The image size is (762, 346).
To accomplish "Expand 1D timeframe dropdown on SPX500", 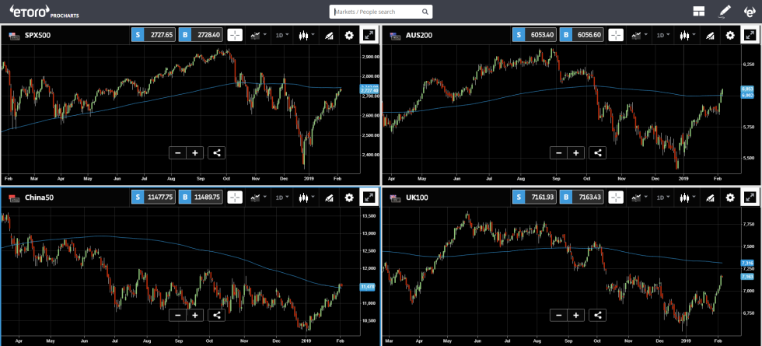I will [x=282, y=35].
